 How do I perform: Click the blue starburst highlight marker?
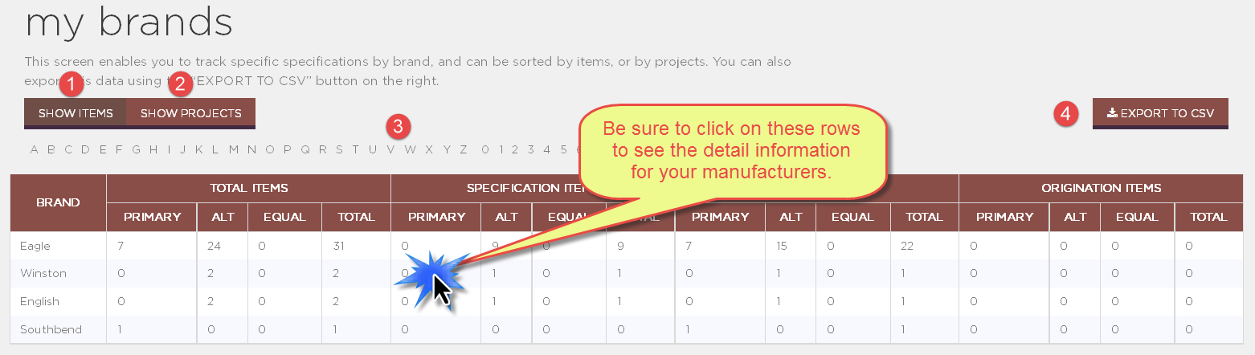coord(435,279)
